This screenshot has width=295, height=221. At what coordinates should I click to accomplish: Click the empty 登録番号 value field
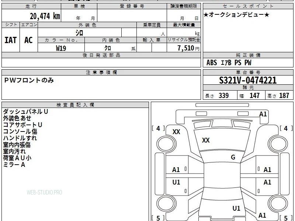click(132, 15)
